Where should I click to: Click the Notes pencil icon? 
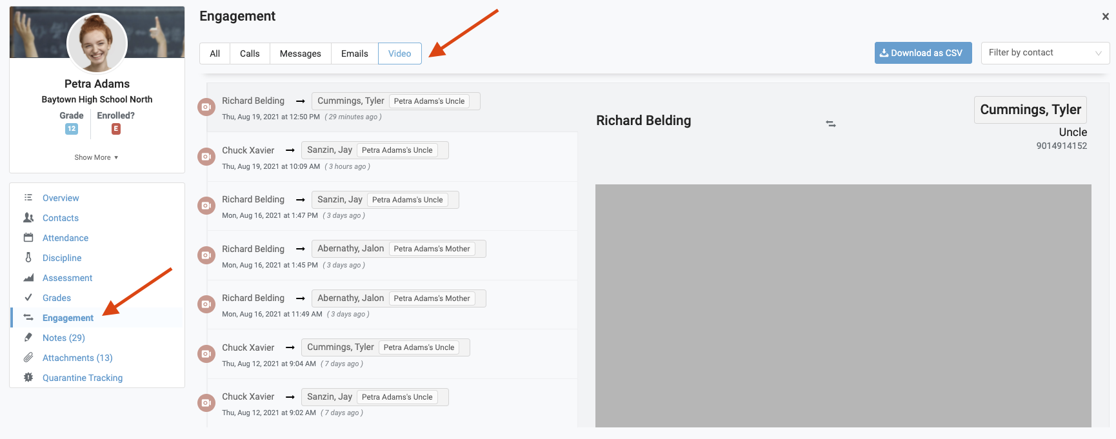28,337
